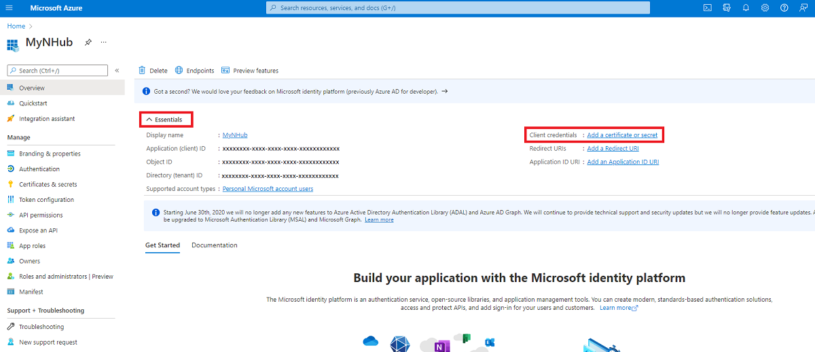Image resolution: width=815 pixels, height=352 pixels.
Task: Click the API permissions icon
Action: 11,215
